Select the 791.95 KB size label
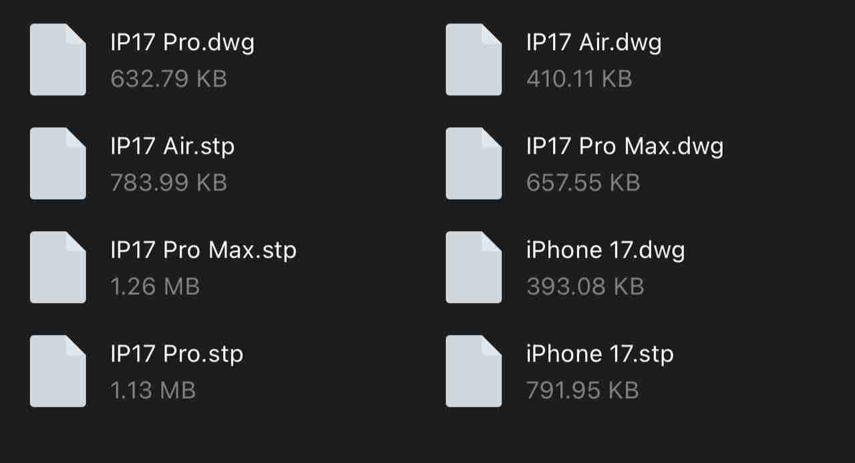This screenshot has width=855, height=463. click(x=583, y=390)
